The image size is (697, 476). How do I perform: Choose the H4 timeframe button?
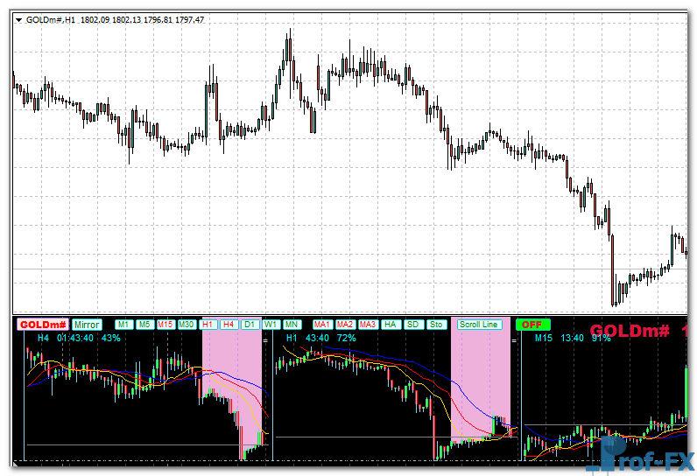[229, 325]
